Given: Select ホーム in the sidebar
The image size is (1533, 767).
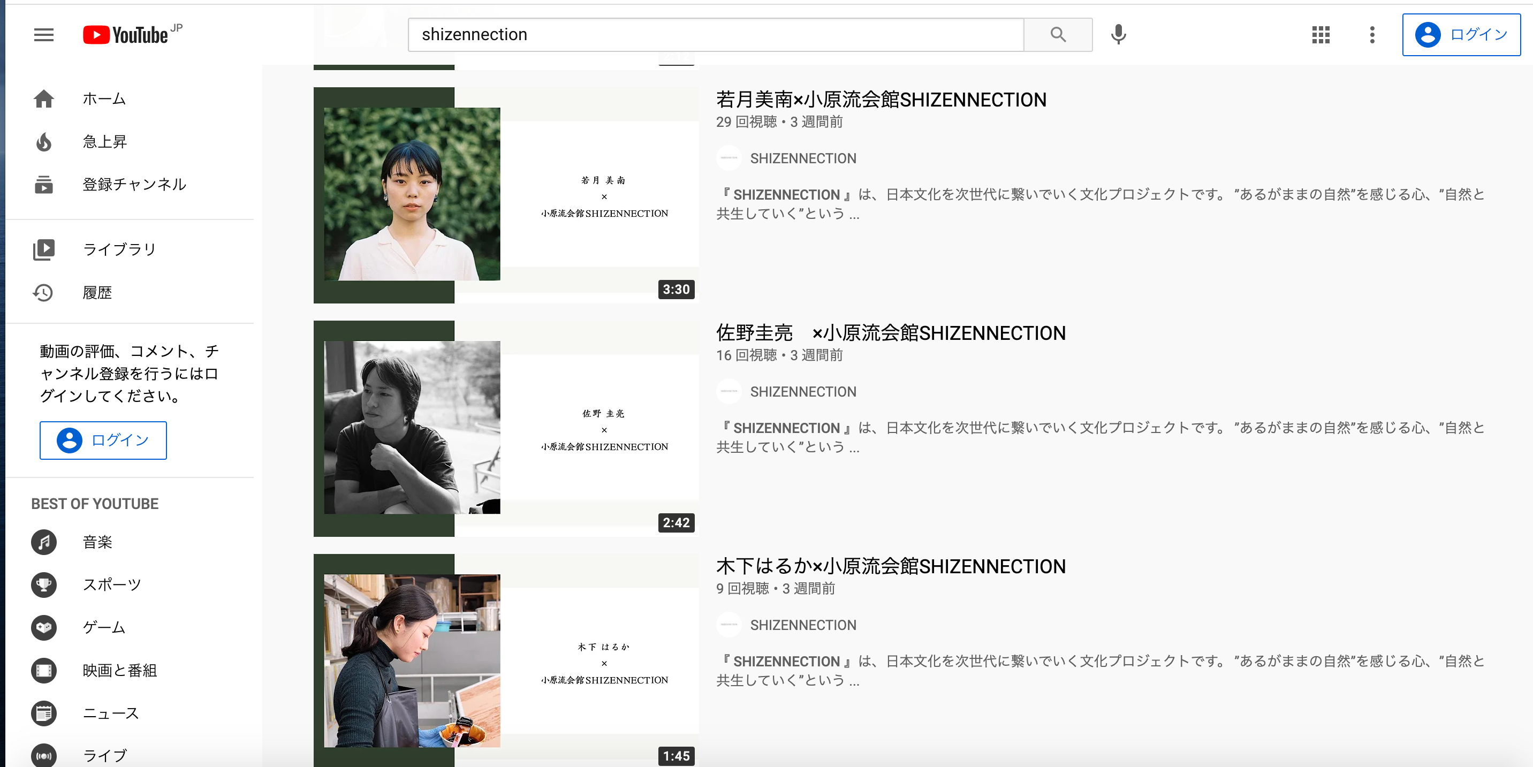Looking at the screenshot, I should click(129, 99).
